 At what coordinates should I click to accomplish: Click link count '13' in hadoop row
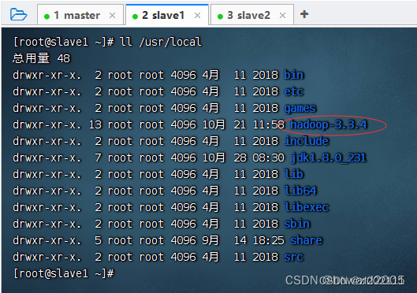(95, 124)
